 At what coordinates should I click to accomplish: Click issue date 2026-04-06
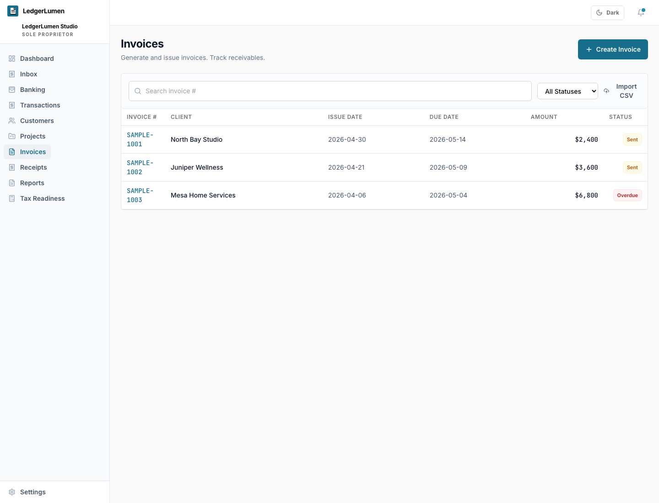(347, 195)
